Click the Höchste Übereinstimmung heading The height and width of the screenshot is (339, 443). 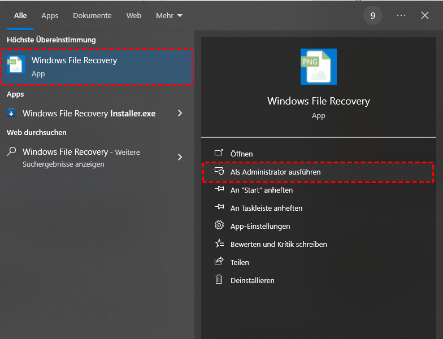51,40
